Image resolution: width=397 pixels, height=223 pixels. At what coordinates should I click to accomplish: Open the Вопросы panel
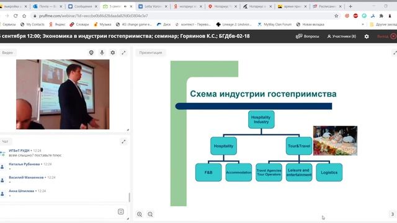point(308,37)
